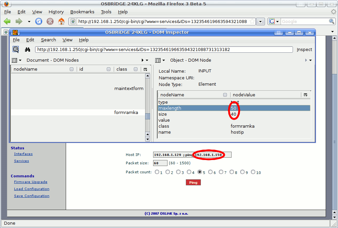Select packet count 3 radio button
Screen dimensions: 338x228
tap(178, 172)
